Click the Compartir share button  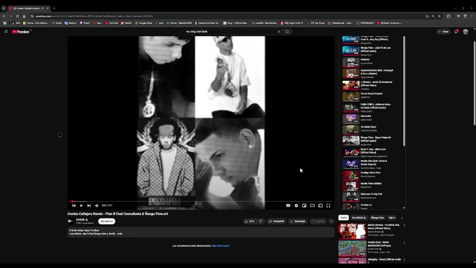pos(276,221)
